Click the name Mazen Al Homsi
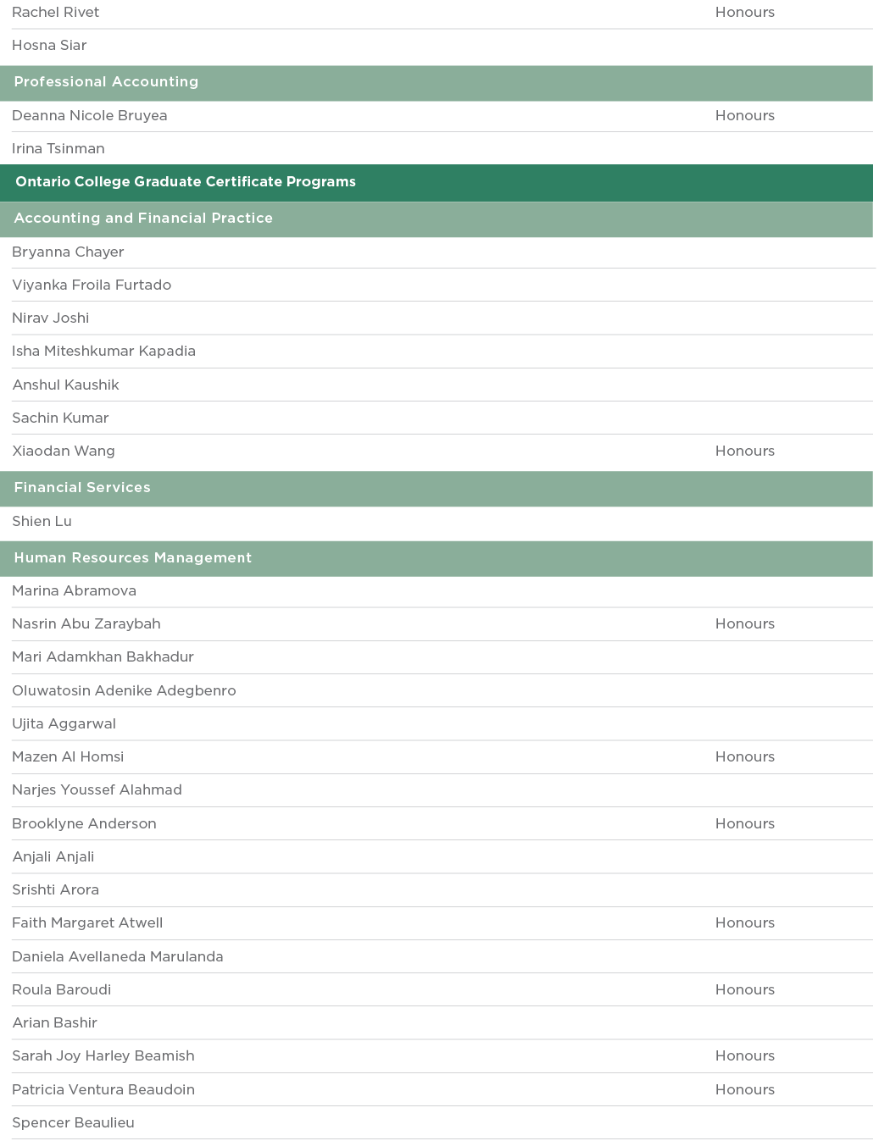Viewport: 879px width, 1141px height. pos(68,757)
